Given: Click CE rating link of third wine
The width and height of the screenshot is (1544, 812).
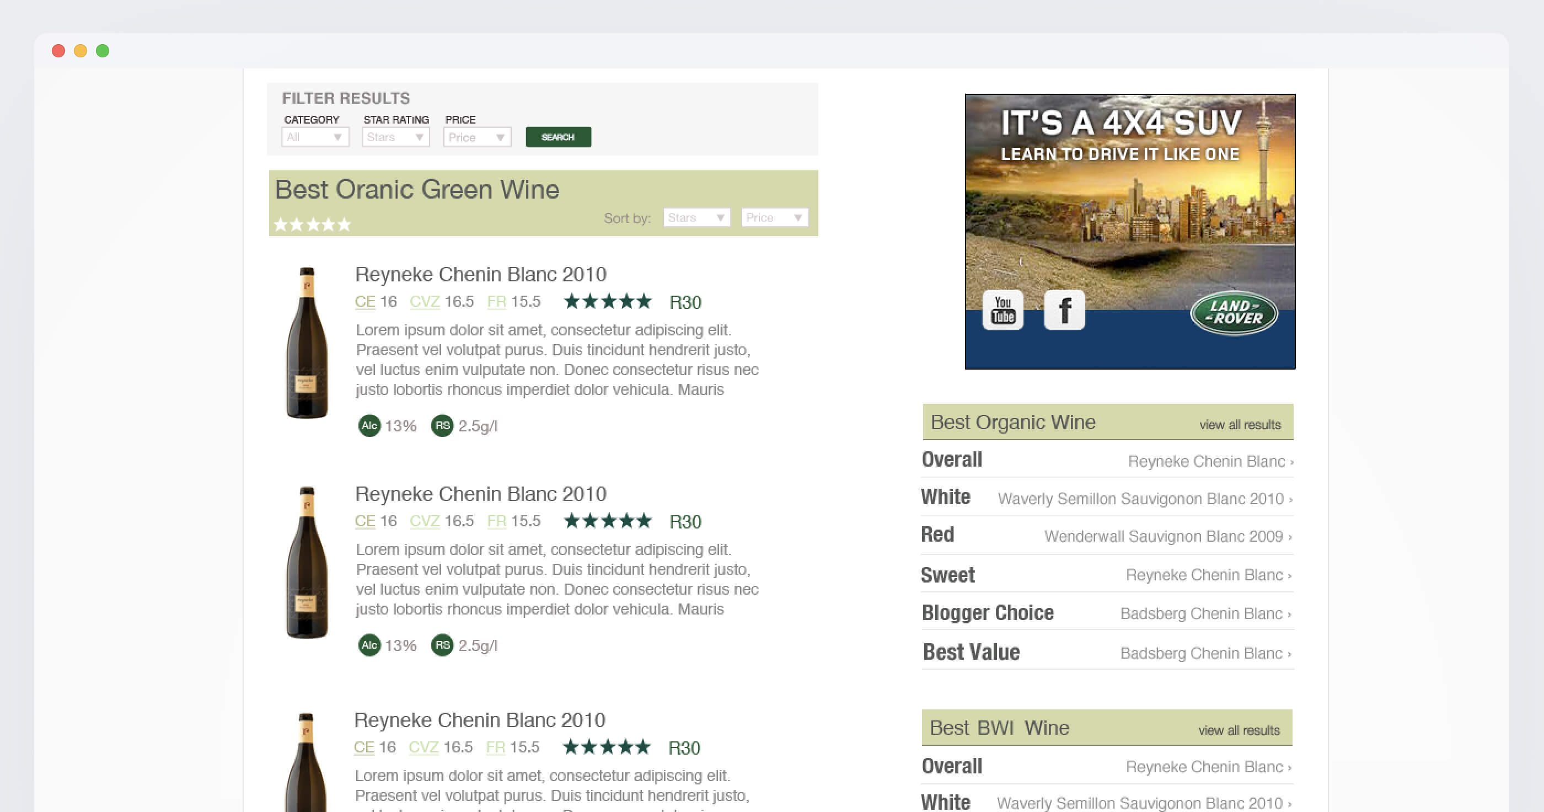Looking at the screenshot, I should 364,747.
